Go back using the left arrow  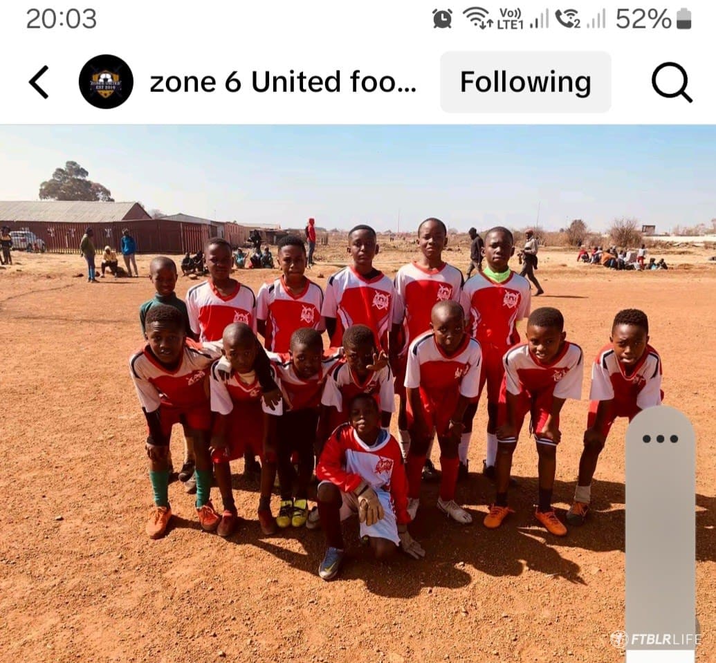[x=39, y=82]
